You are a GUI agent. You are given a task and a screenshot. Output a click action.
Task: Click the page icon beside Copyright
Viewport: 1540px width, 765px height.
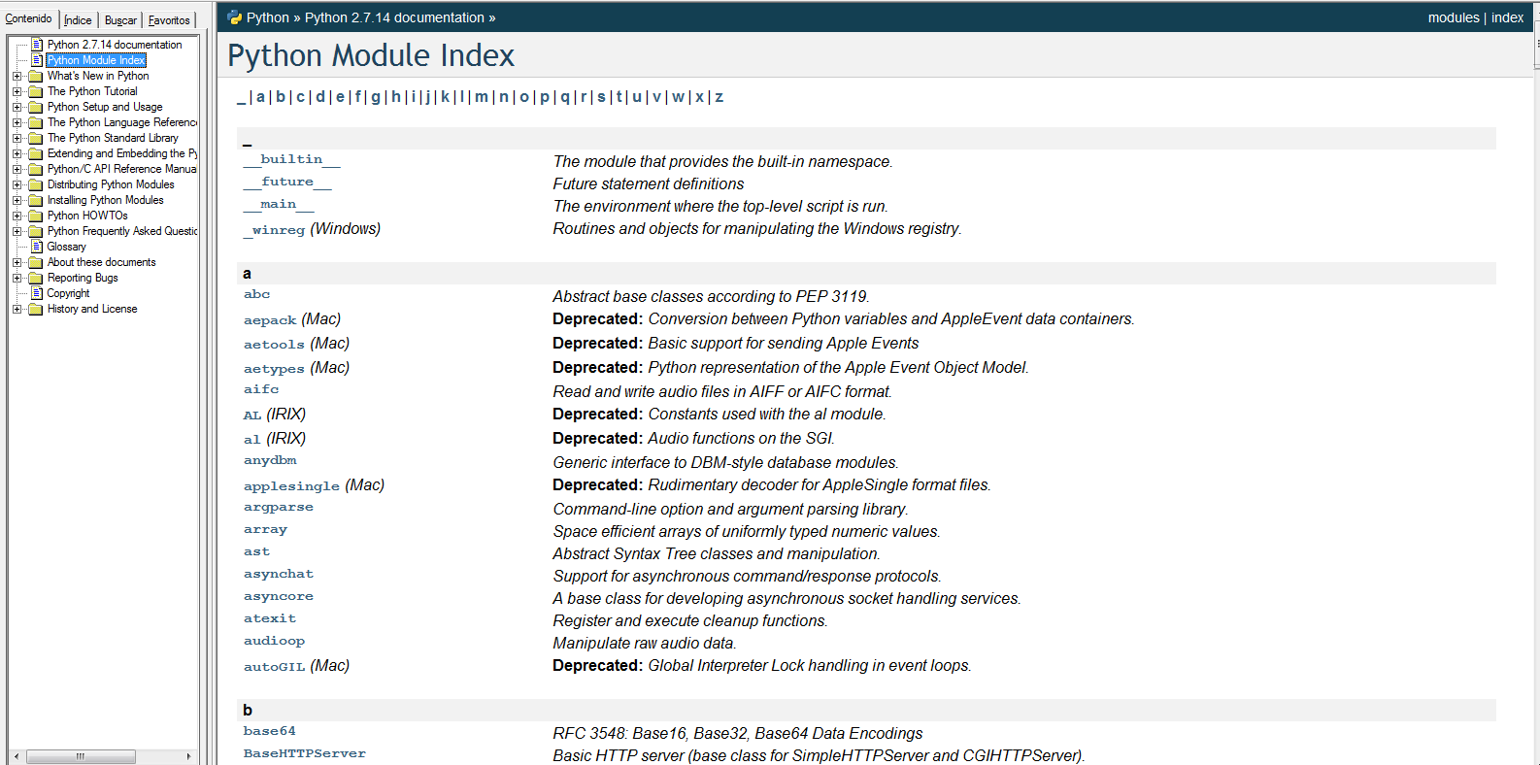[x=37, y=293]
